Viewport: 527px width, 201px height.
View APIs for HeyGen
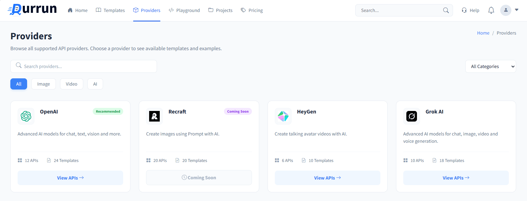[327, 178]
